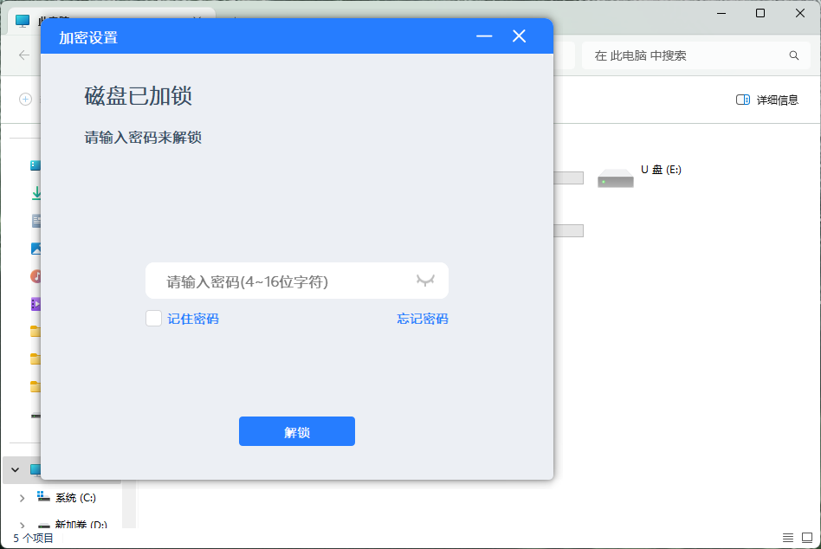Open the Downloads folder from the sidebar

36,192
